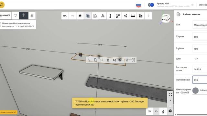Screen dimensions: 207x116
Task: Click the Цена value 0 ₽
Action: coord(196,59)
